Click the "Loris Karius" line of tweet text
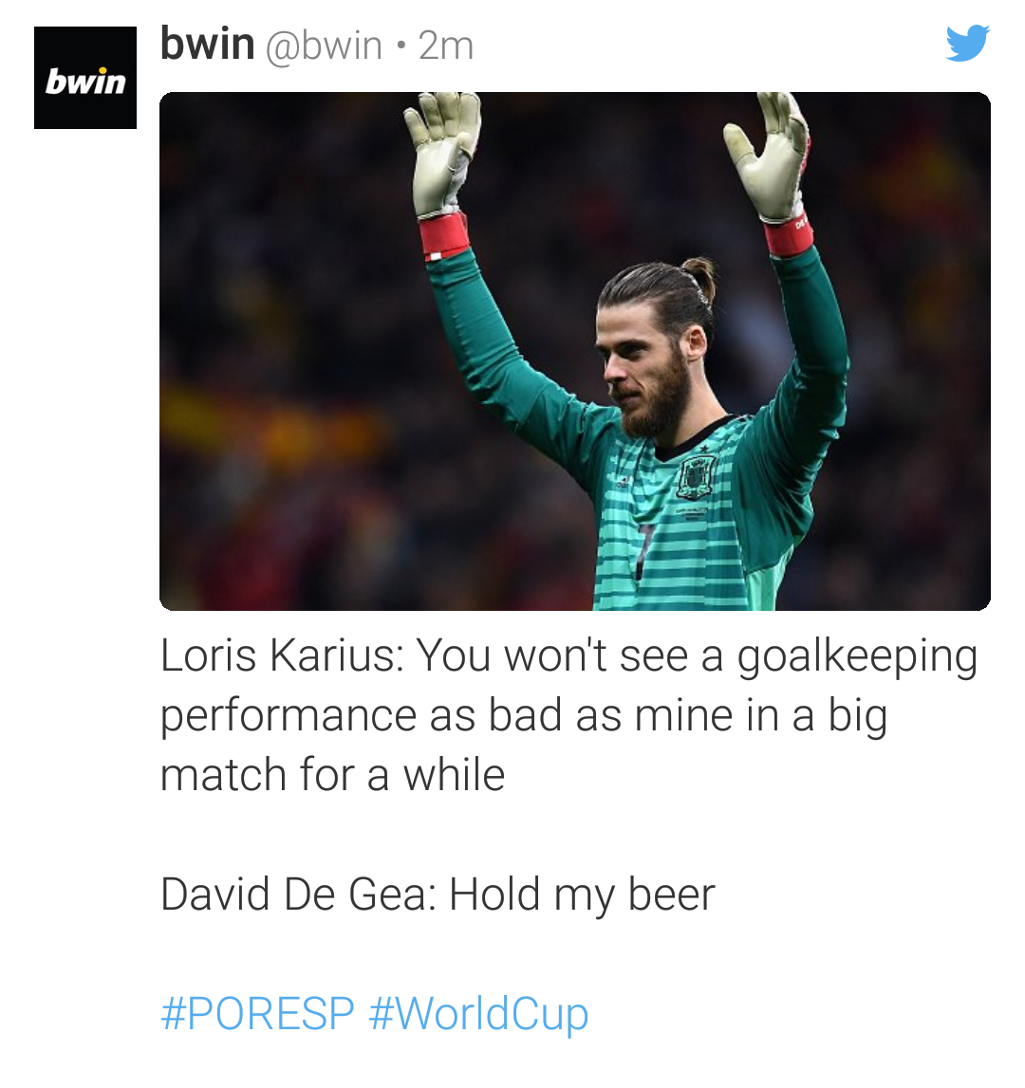This screenshot has height=1088, width=1025. pos(568,655)
